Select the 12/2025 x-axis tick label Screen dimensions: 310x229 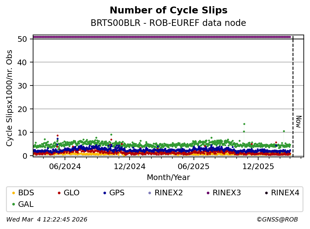click(258, 167)
